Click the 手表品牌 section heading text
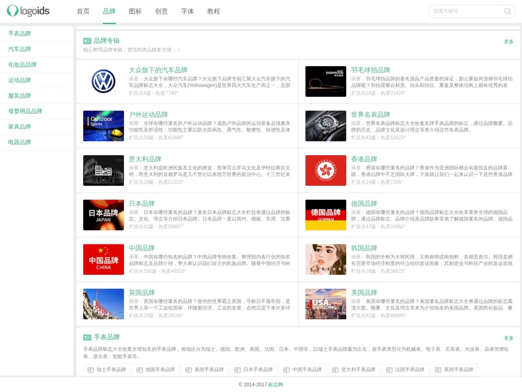 107,337
